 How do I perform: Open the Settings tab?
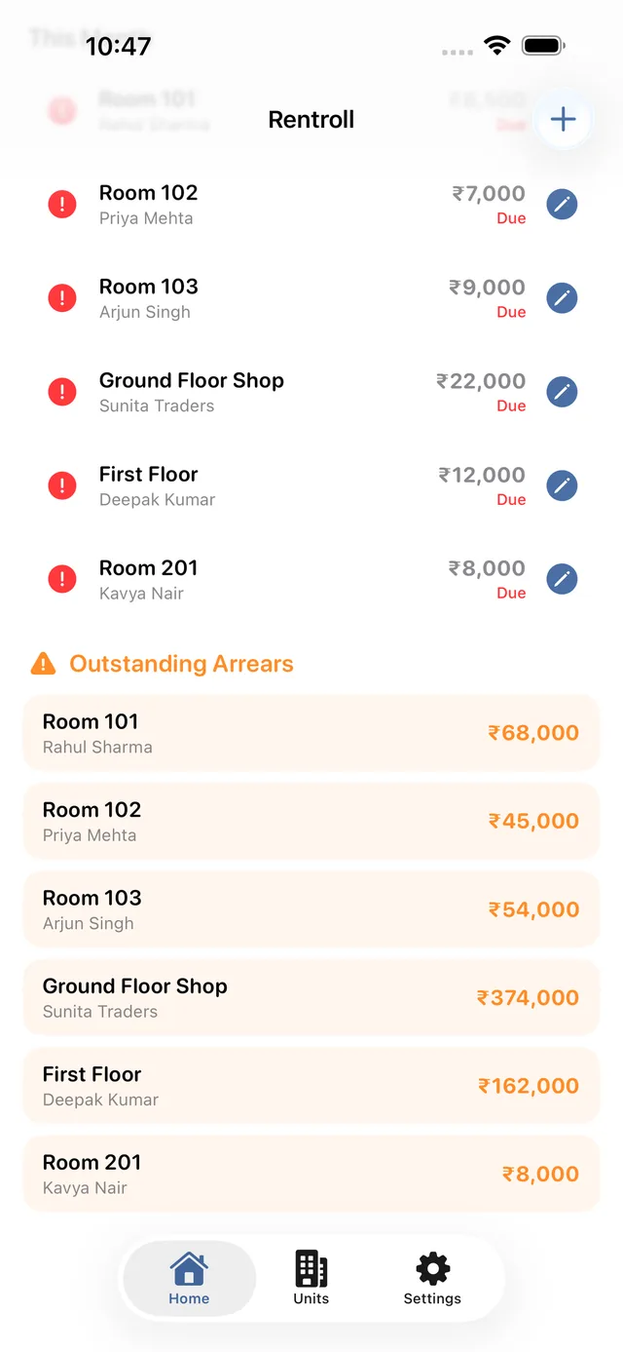432,1278
